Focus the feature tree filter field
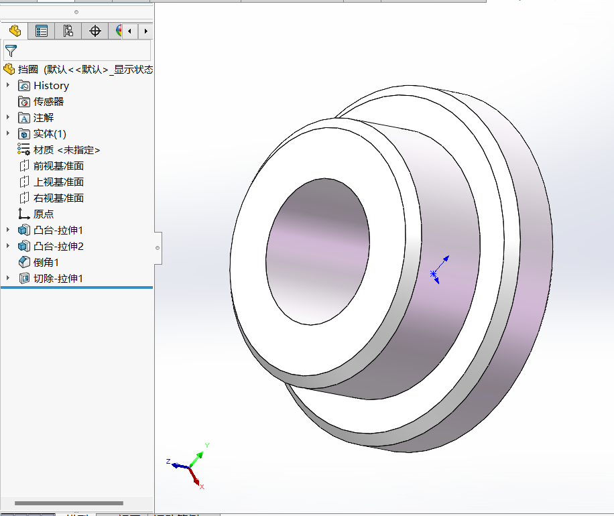Screen dimensions: 614x516 click(x=76, y=50)
